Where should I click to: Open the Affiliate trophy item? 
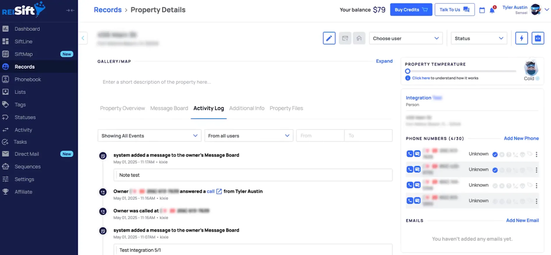[x=23, y=192]
